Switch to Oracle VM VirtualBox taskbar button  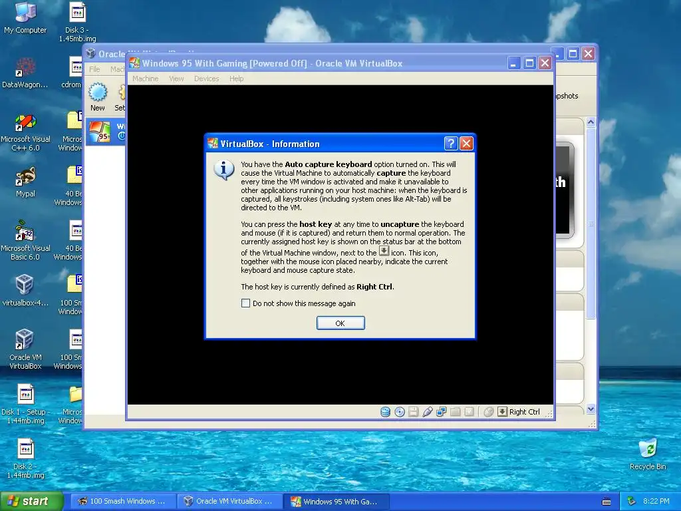[229, 502]
